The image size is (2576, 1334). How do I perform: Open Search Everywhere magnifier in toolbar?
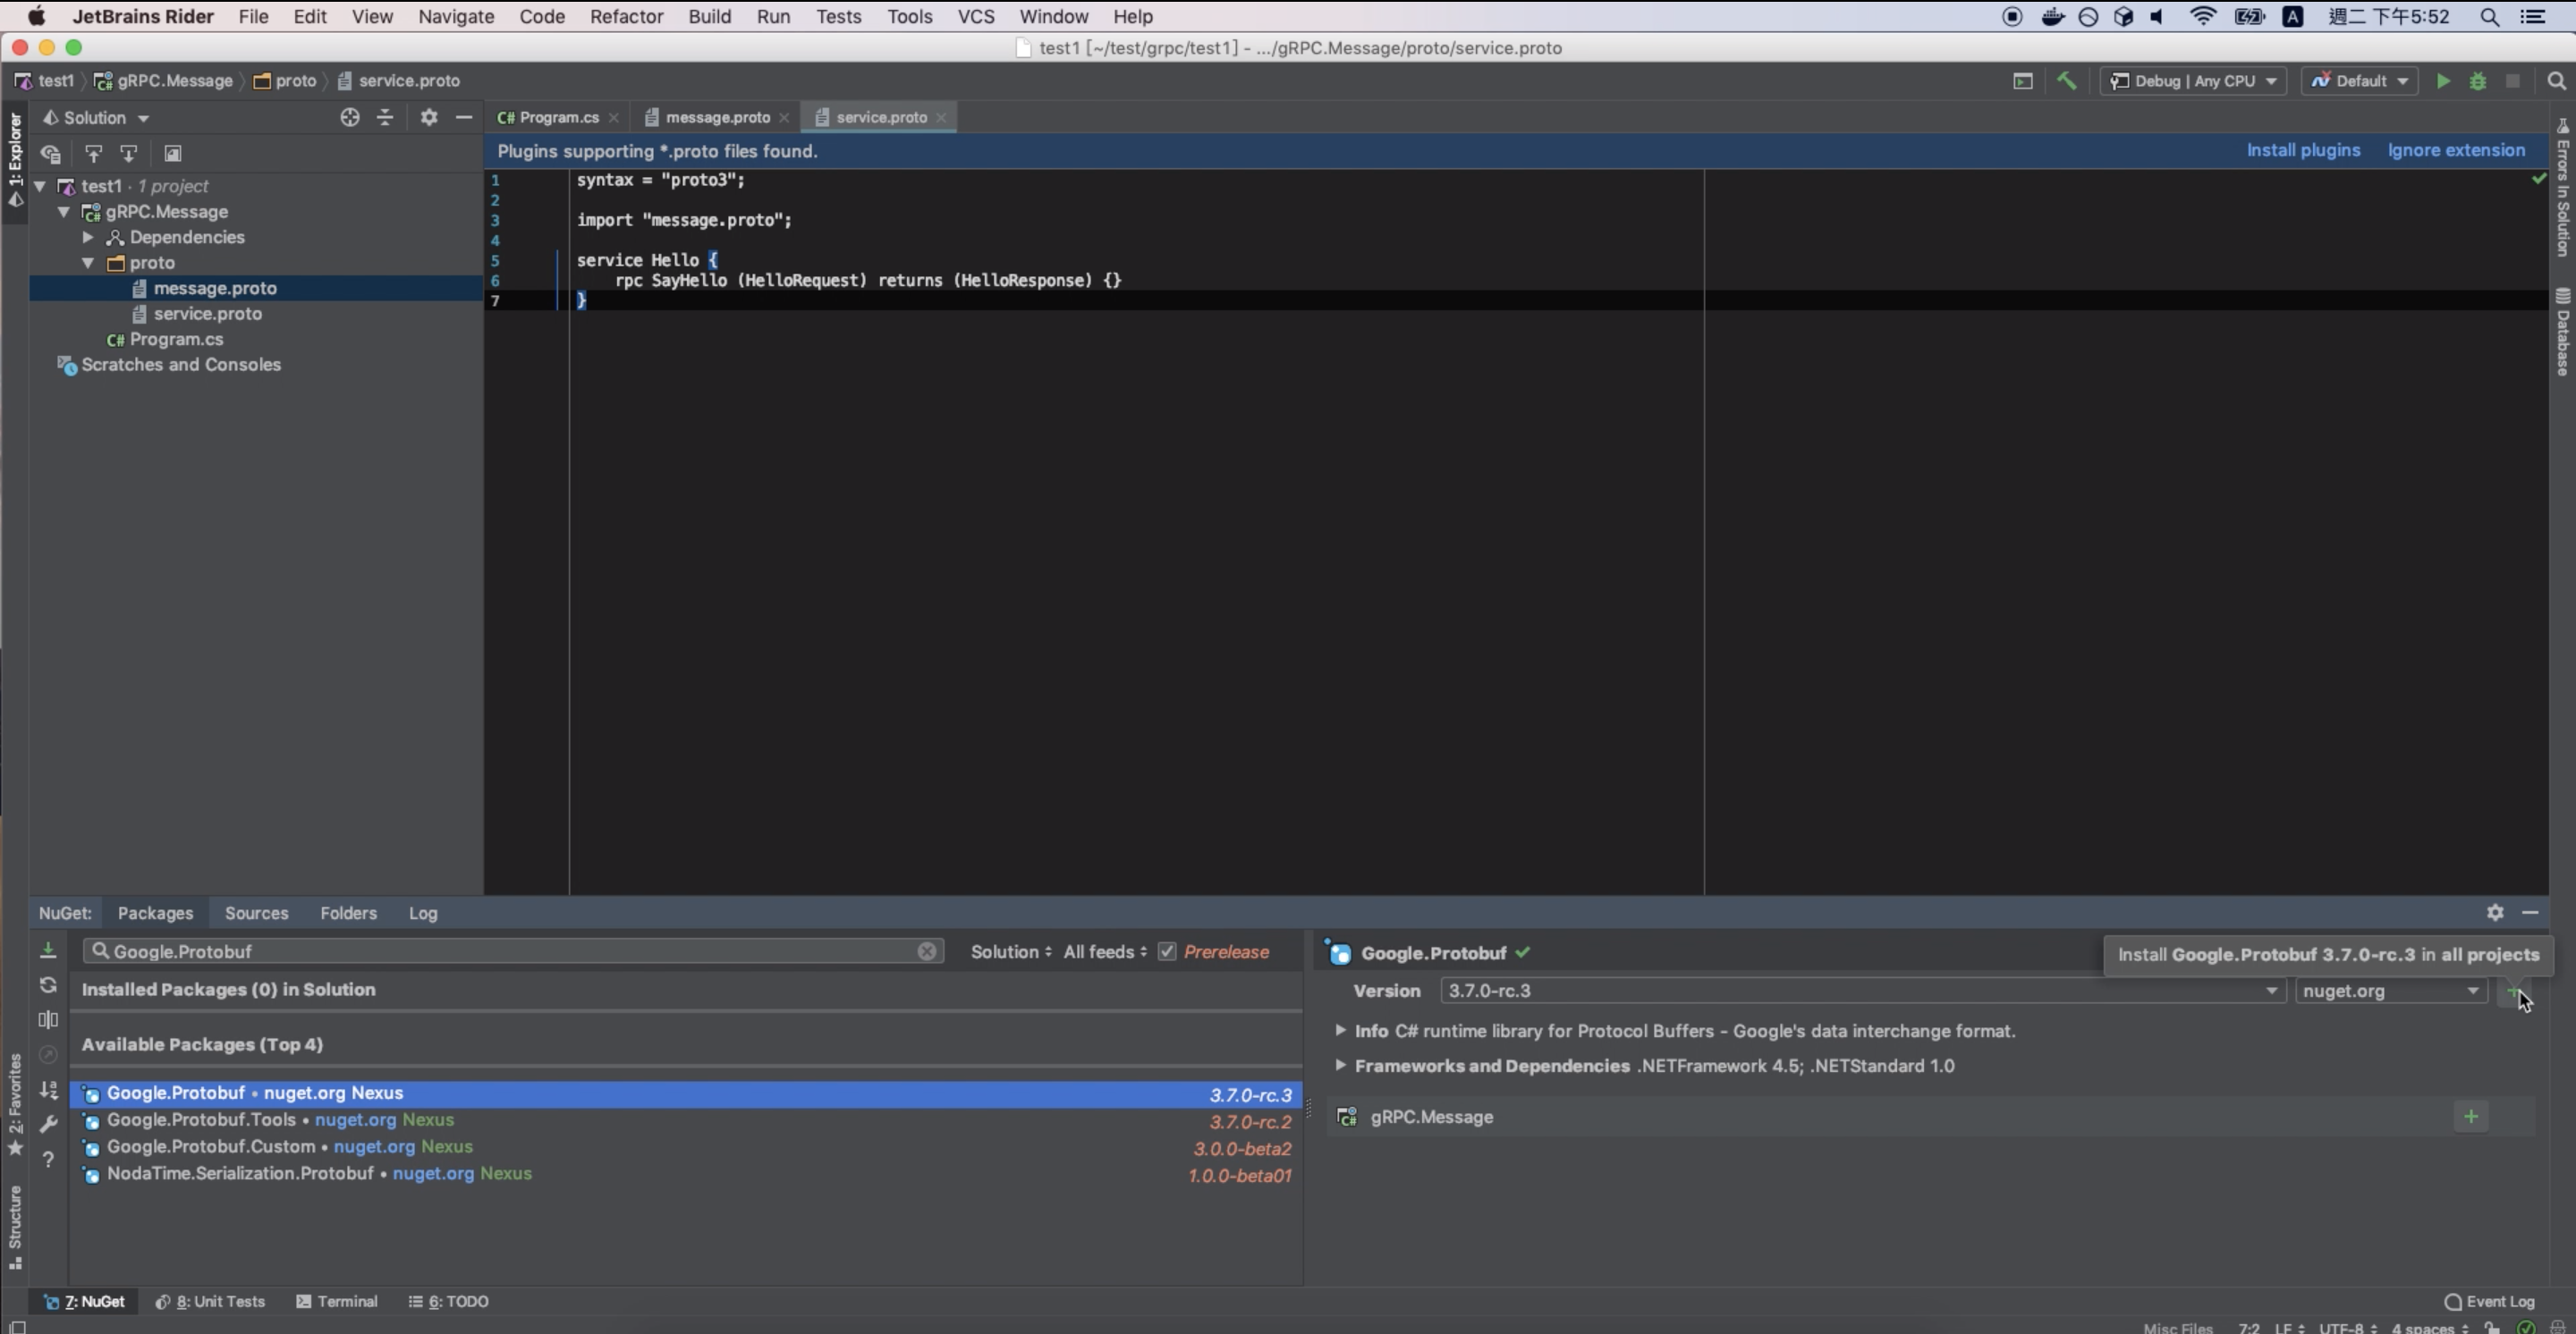pyautogui.click(x=2556, y=81)
